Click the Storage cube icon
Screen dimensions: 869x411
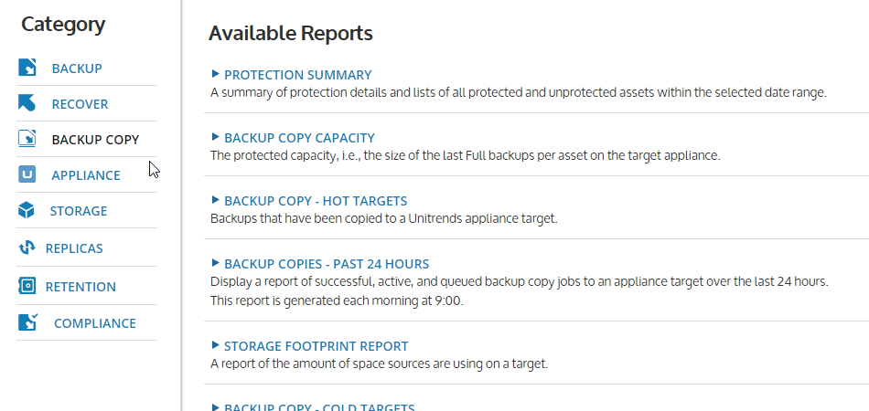point(27,210)
